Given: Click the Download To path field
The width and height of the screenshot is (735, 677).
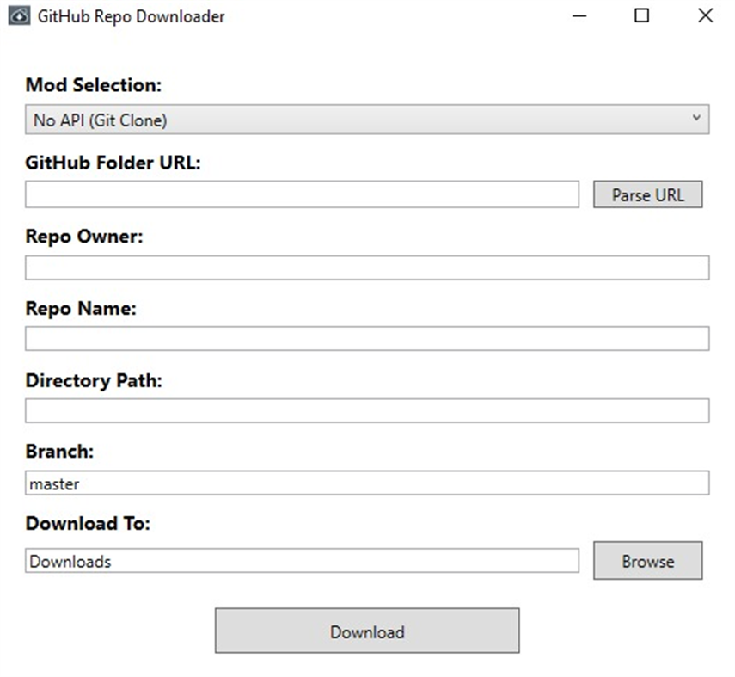Looking at the screenshot, I should pos(302,561).
